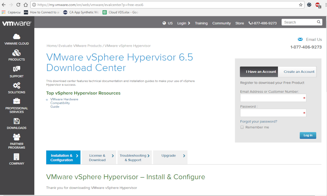Switch to the License & Download tab

99,157
